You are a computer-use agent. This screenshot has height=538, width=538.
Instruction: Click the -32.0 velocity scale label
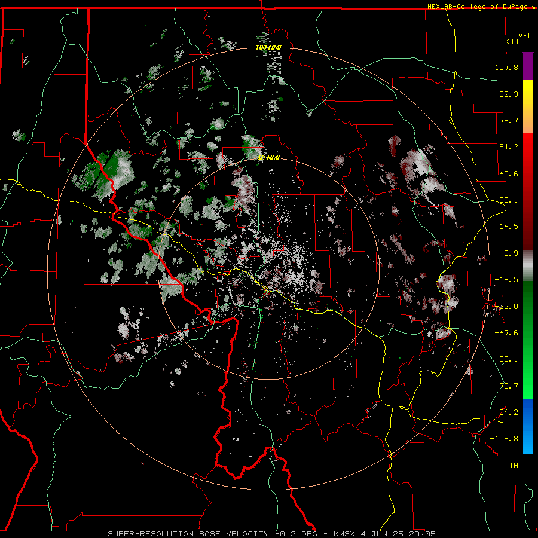[x=506, y=307]
